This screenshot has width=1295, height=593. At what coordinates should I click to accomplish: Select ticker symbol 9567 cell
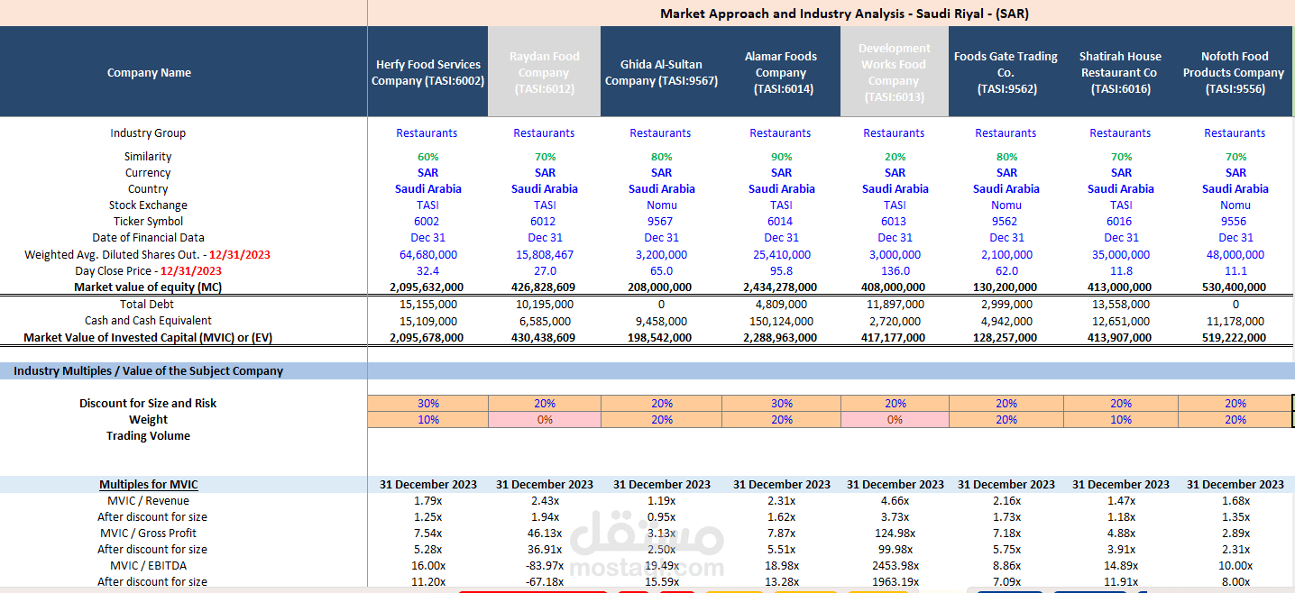tap(661, 222)
